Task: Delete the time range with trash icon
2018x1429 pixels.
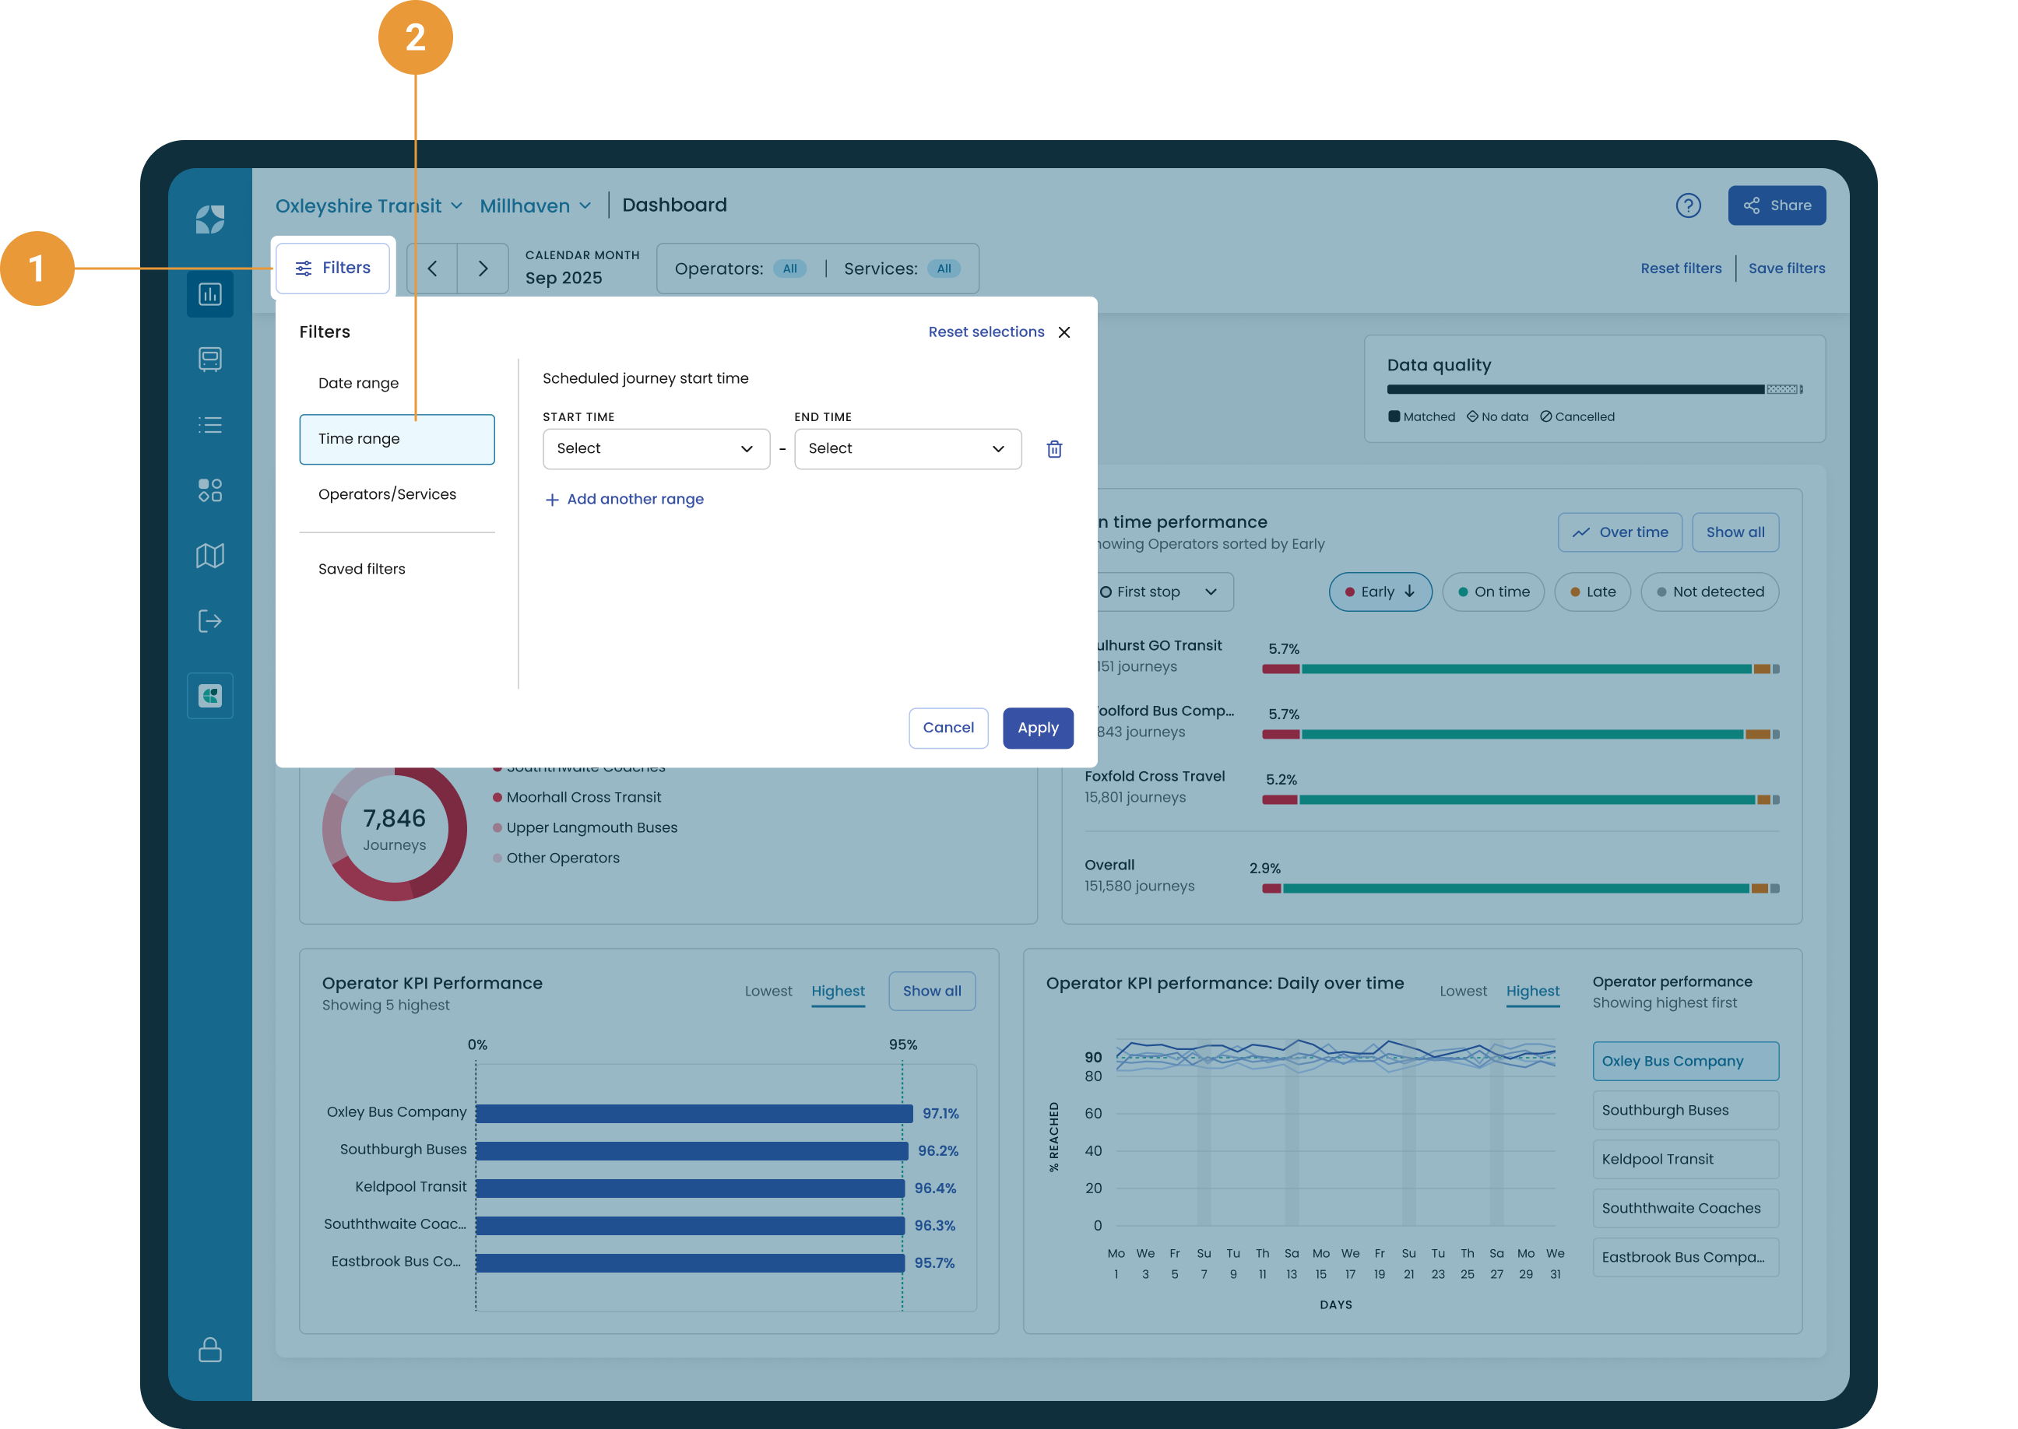Action: [1053, 450]
